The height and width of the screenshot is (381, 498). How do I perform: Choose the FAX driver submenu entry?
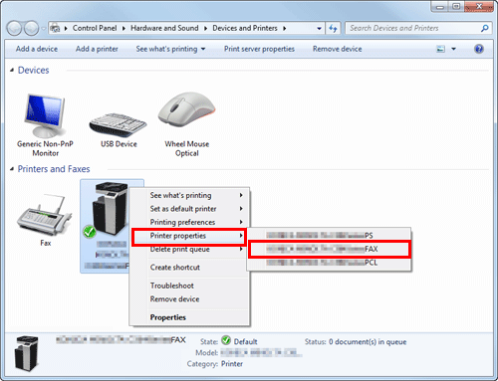pyautogui.click(x=330, y=249)
